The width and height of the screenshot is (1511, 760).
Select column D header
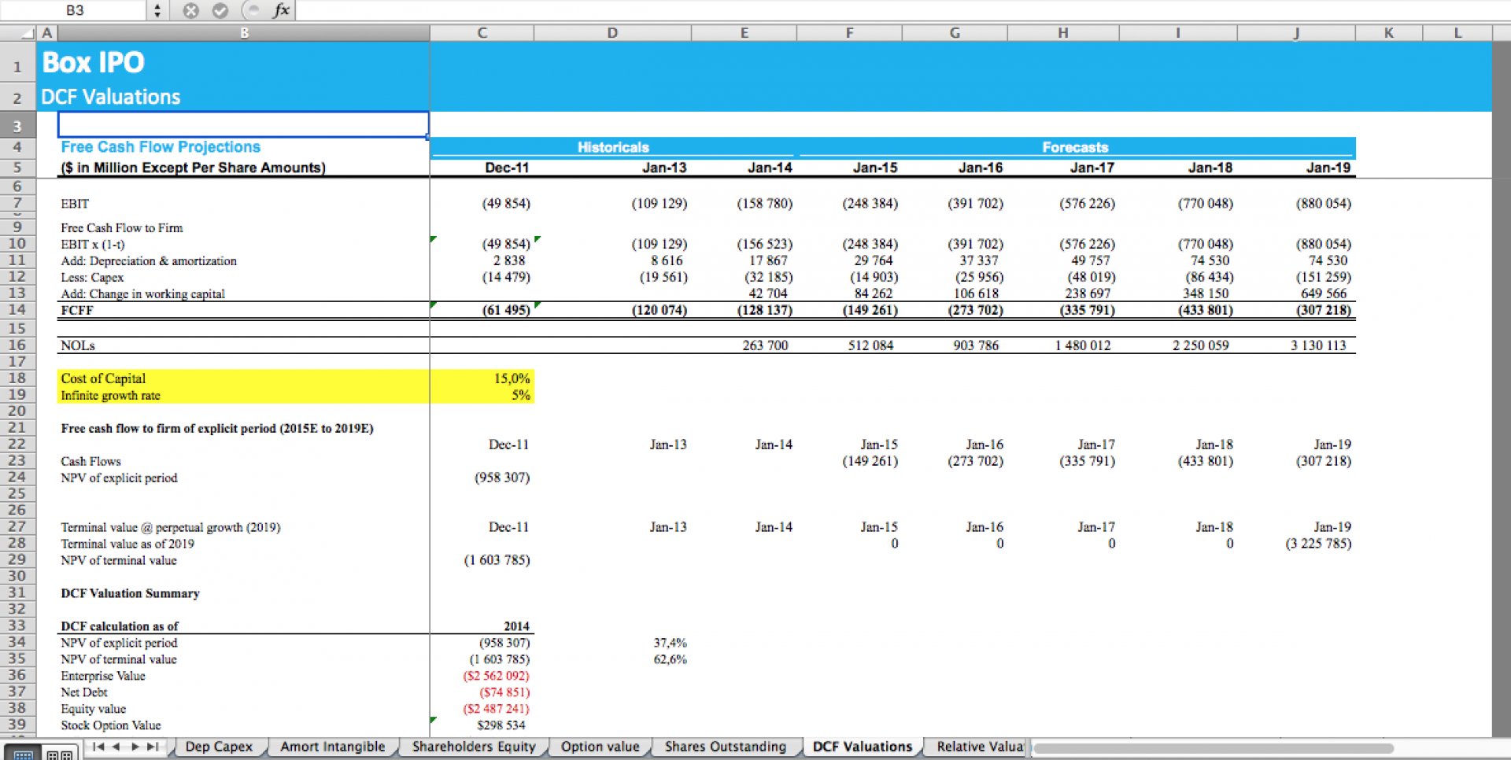(x=612, y=33)
